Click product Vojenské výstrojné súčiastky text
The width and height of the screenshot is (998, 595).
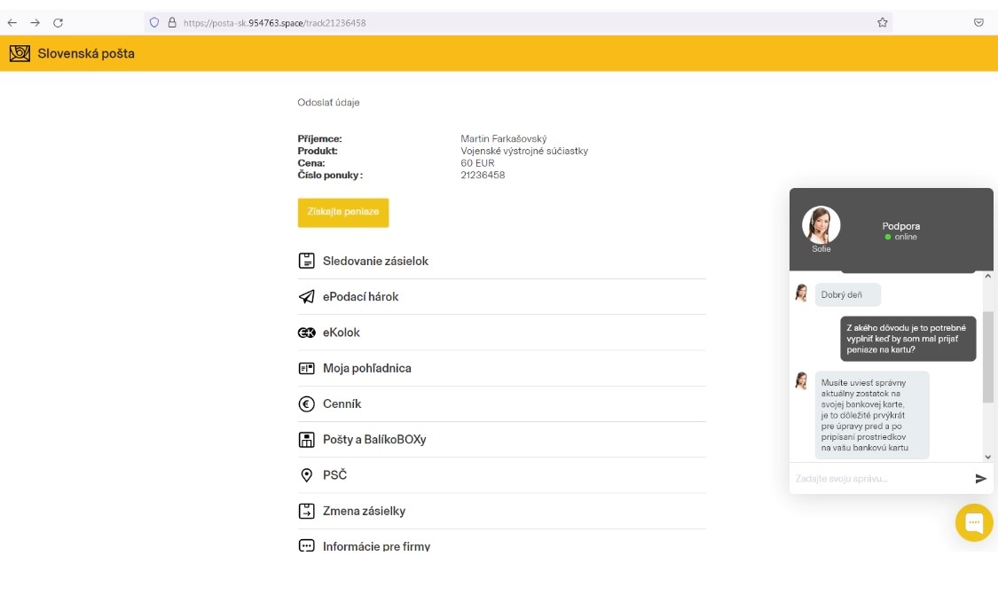[523, 151]
